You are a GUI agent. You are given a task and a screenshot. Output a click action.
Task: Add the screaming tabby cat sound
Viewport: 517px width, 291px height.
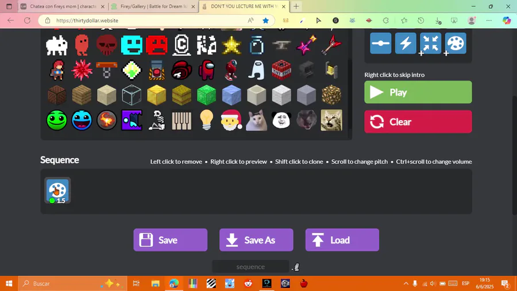(331, 120)
